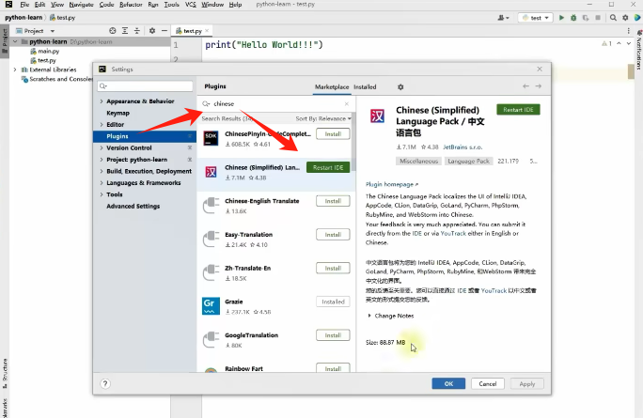The image size is (643, 418).
Task: Switch to the Installed plugins tab
Action: pos(365,86)
